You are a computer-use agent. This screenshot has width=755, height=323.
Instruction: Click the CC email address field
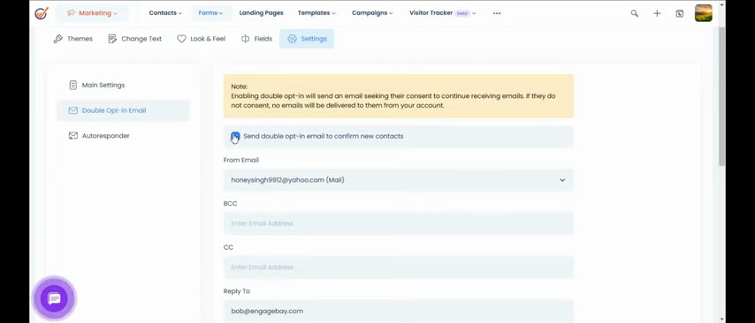point(398,267)
